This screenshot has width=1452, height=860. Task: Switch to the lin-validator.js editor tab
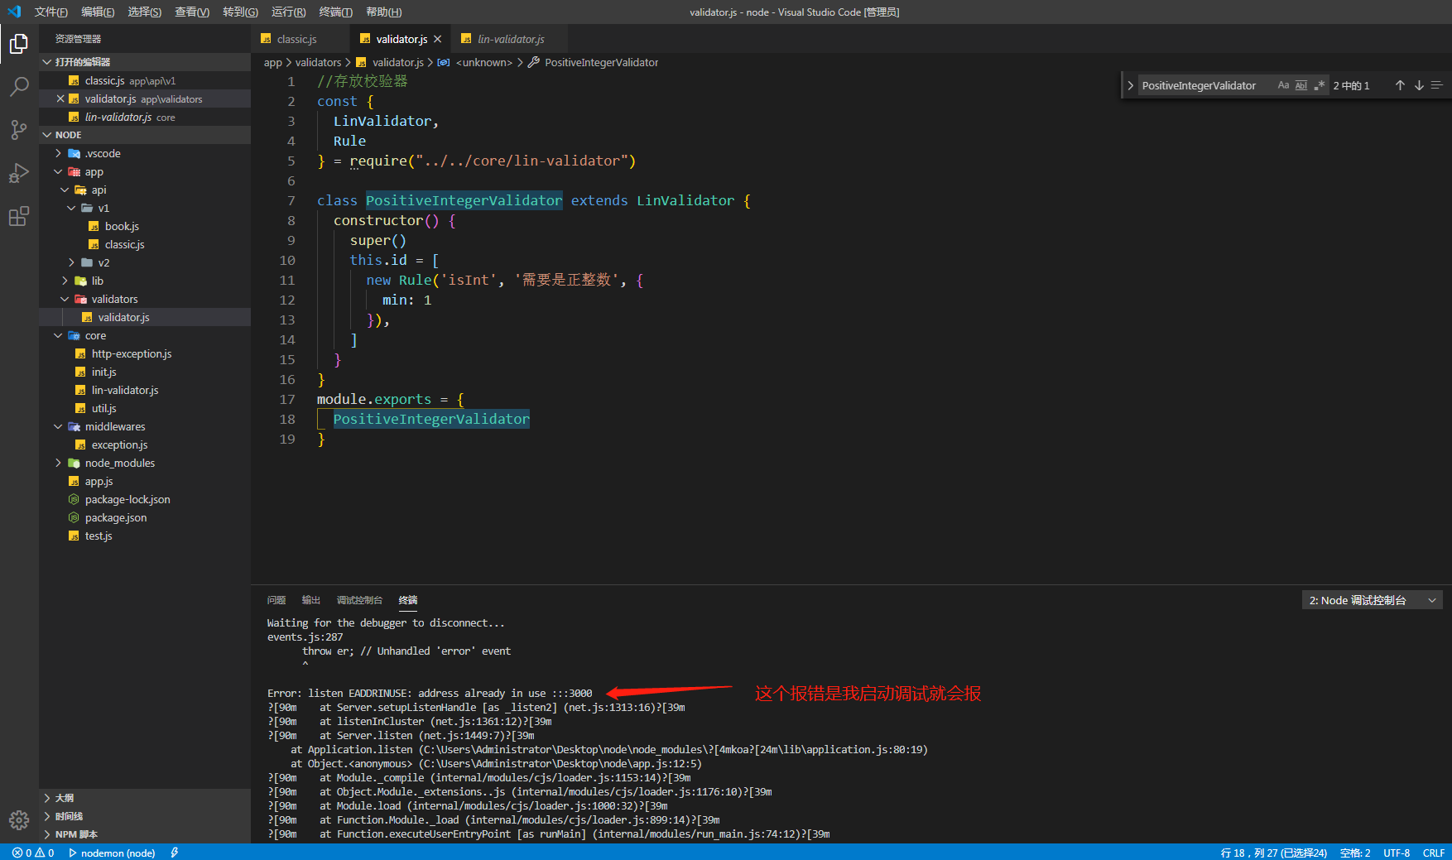[510, 39]
